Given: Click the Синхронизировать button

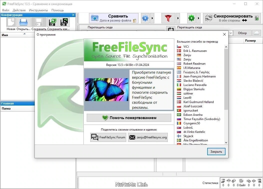Looking at the screenshot, I should (232, 18).
